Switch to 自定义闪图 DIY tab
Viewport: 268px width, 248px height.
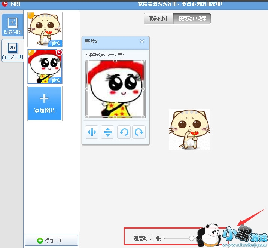point(12,50)
